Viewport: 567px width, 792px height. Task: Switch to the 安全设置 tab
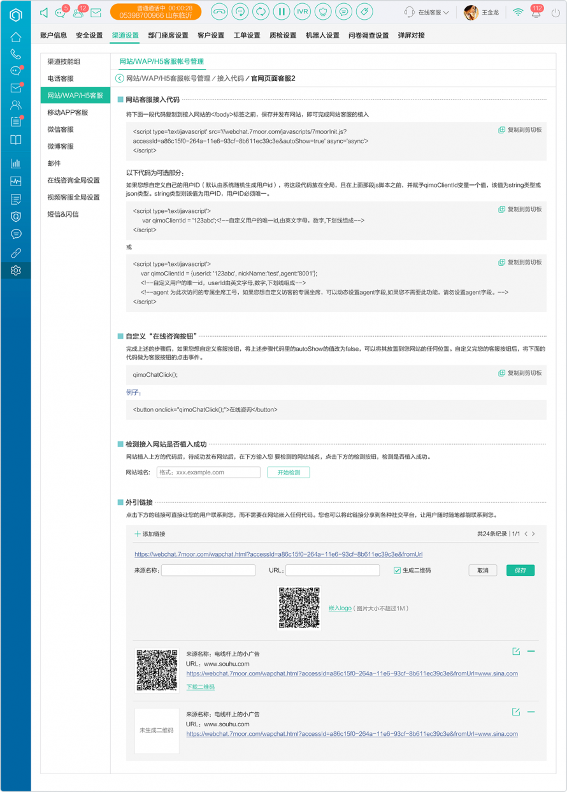pyautogui.click(x=89, y=36)
